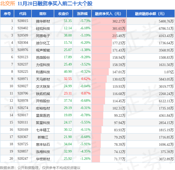The image size is (175, 170).
Task: Select stock name 交大铁发
Action: 43,86
